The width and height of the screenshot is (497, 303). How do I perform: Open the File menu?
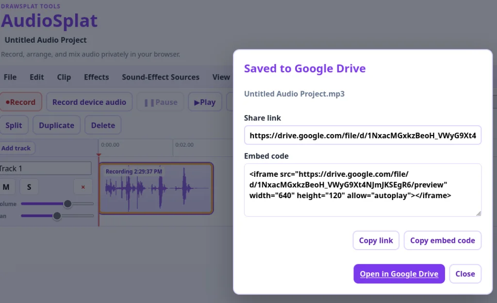pos(10,77)
